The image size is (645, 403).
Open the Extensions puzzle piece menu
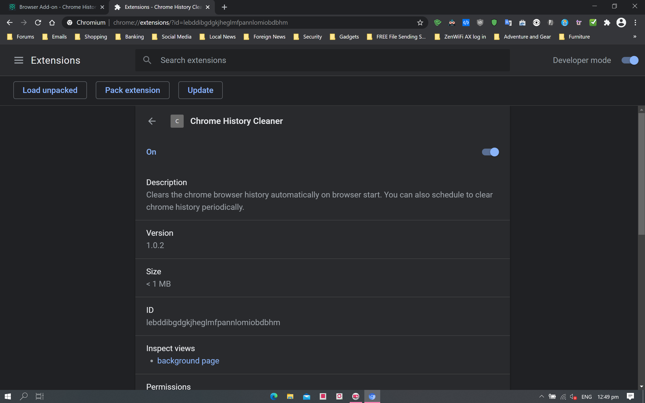click(607, 23)
